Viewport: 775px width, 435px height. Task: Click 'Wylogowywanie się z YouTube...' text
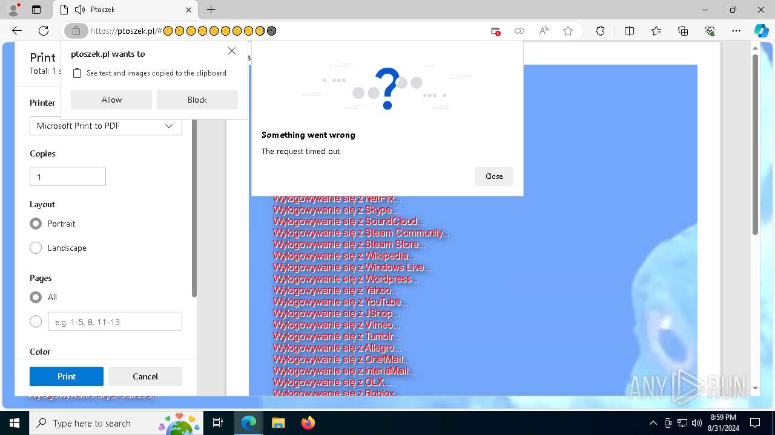340,301
